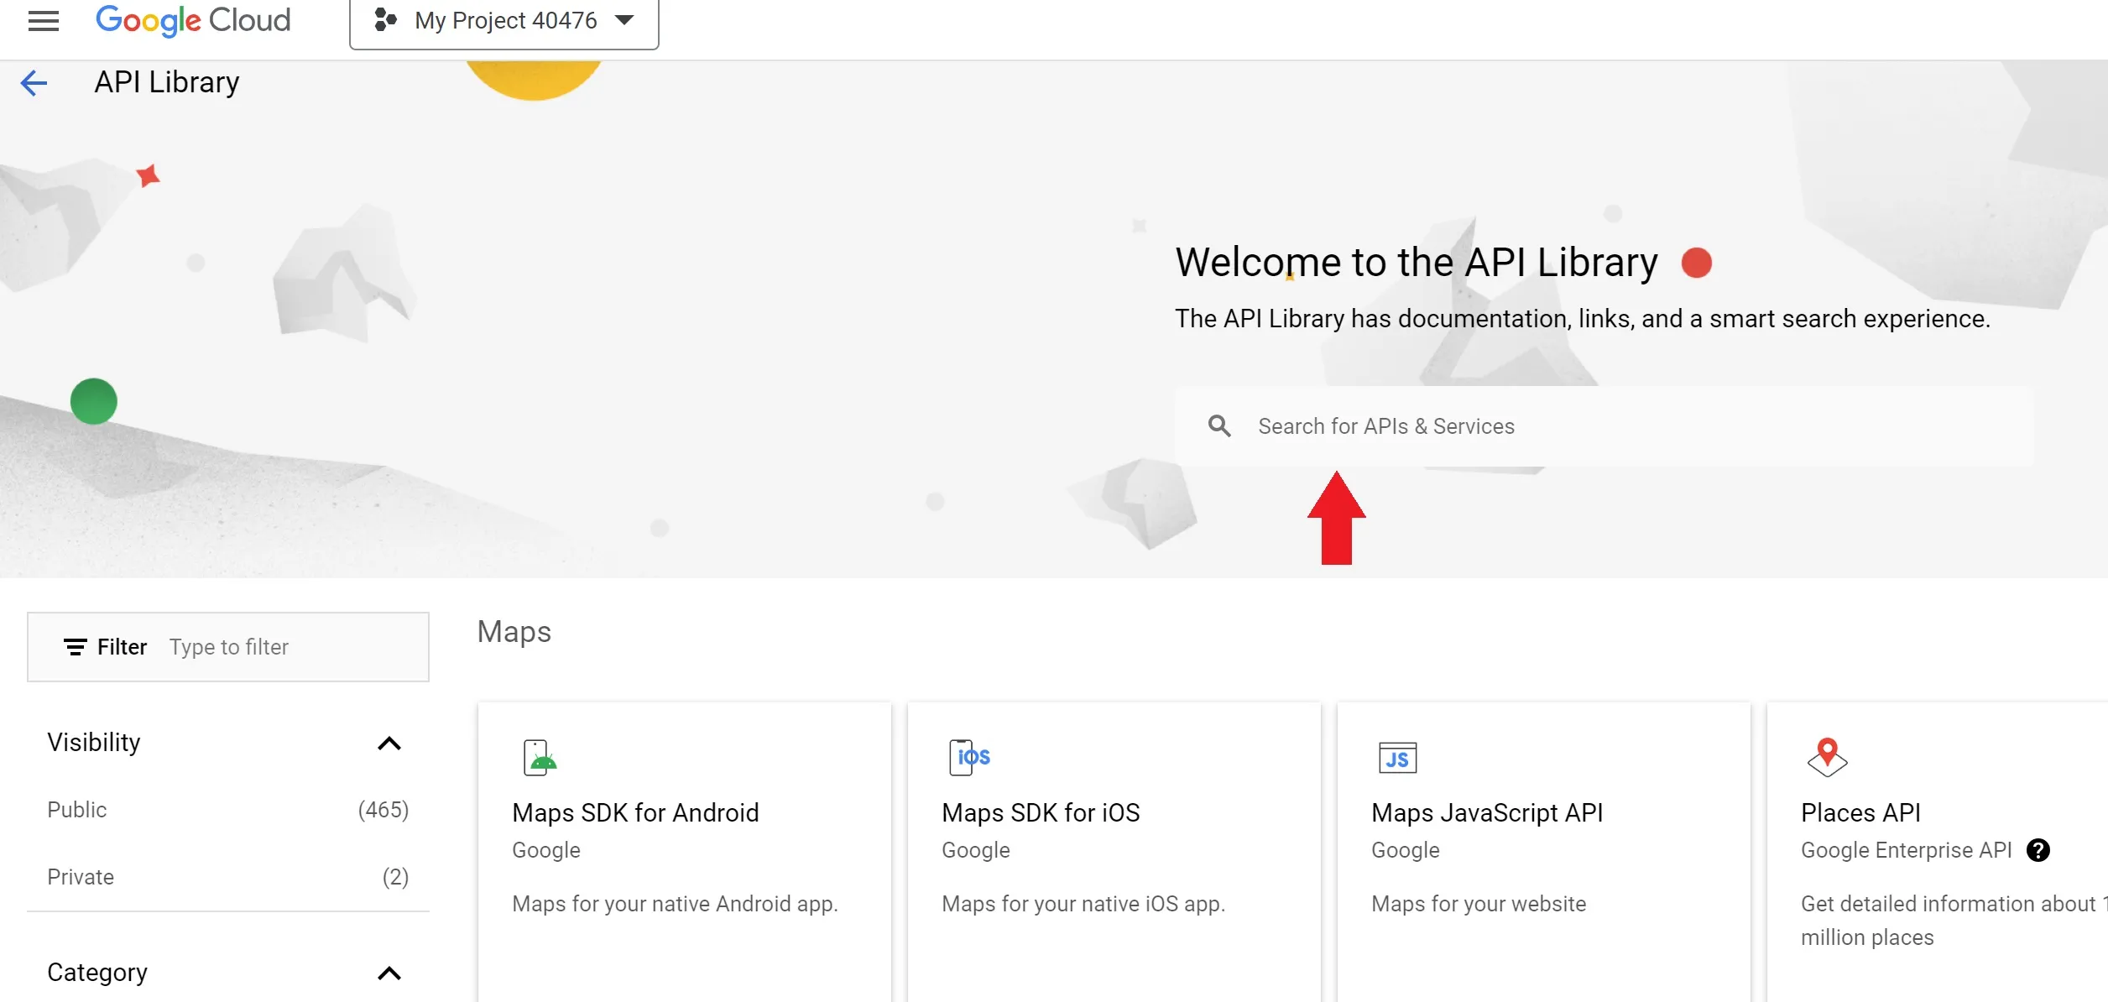Click the Maps SDK for Android icon
Image resolution: width=2108 pixels, height=1002 pixels.
point(540,757)
